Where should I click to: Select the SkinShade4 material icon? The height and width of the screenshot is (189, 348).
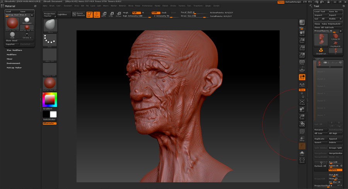coord(27,21)
